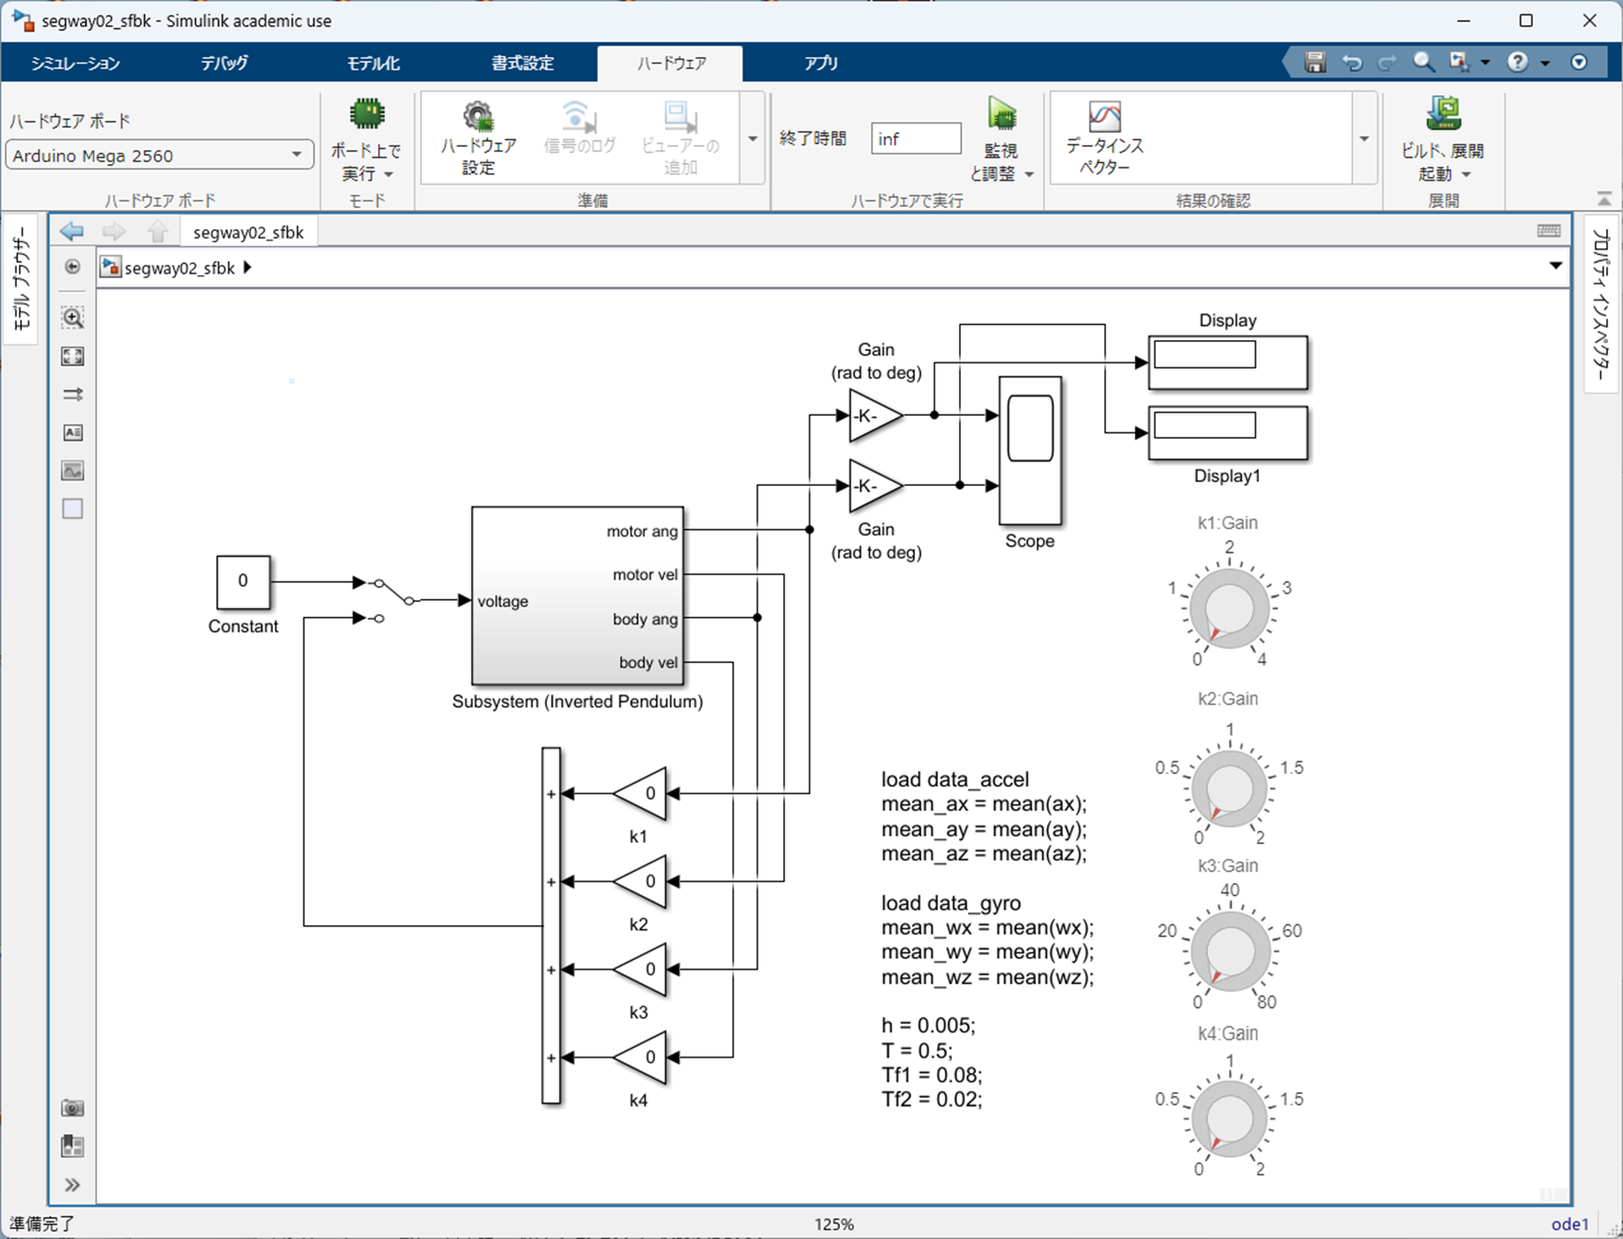Click the save floppy disk icon
This screenshot has height=1239, width=1623.
(x=1314, y=63)
